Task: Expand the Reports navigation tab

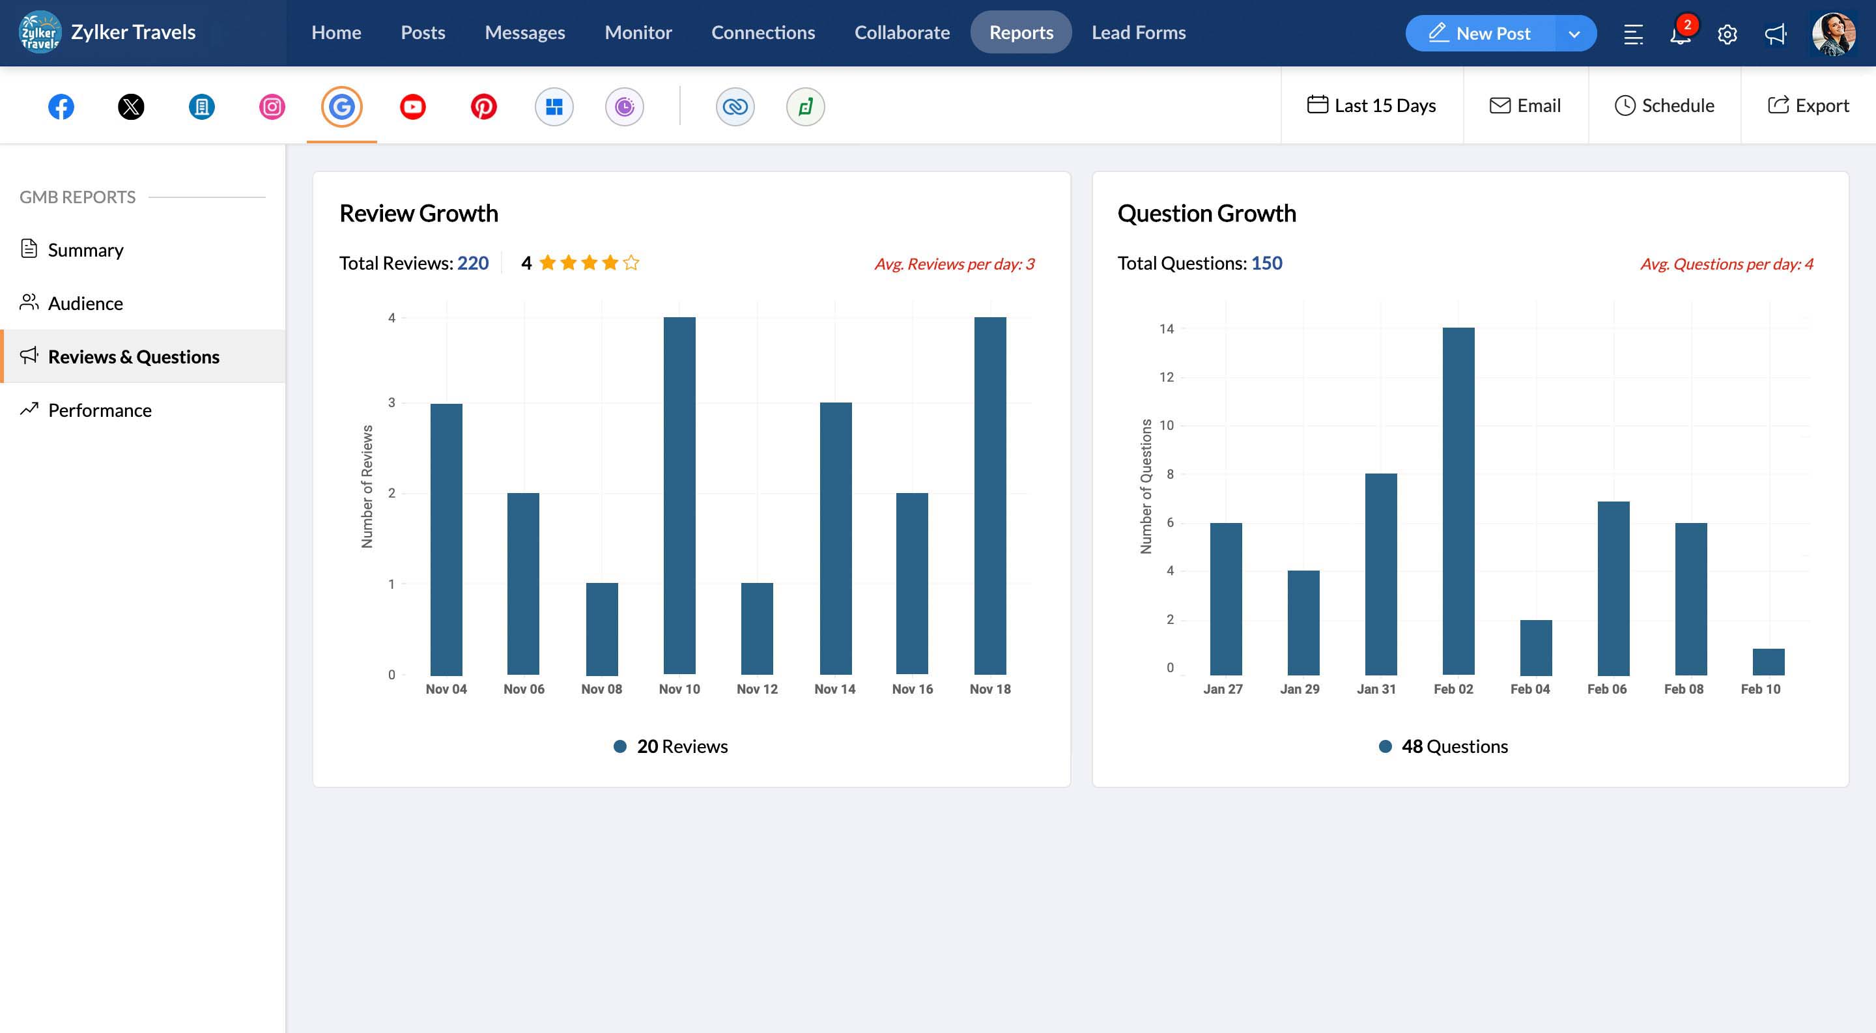Action: coord(1021,32)
